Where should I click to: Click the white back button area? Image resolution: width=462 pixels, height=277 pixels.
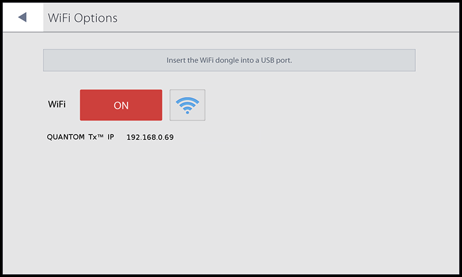[23, 17]
